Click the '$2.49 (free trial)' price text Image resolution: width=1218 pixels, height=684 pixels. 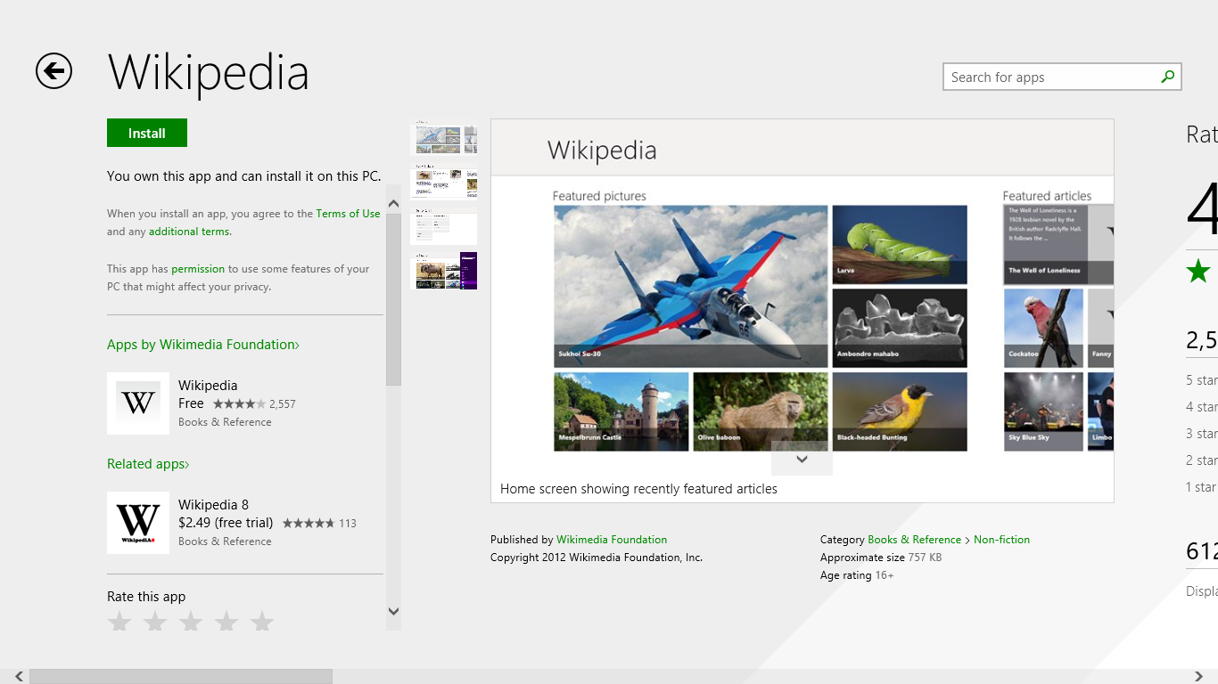pyautogui.click(x=226, y=523)
